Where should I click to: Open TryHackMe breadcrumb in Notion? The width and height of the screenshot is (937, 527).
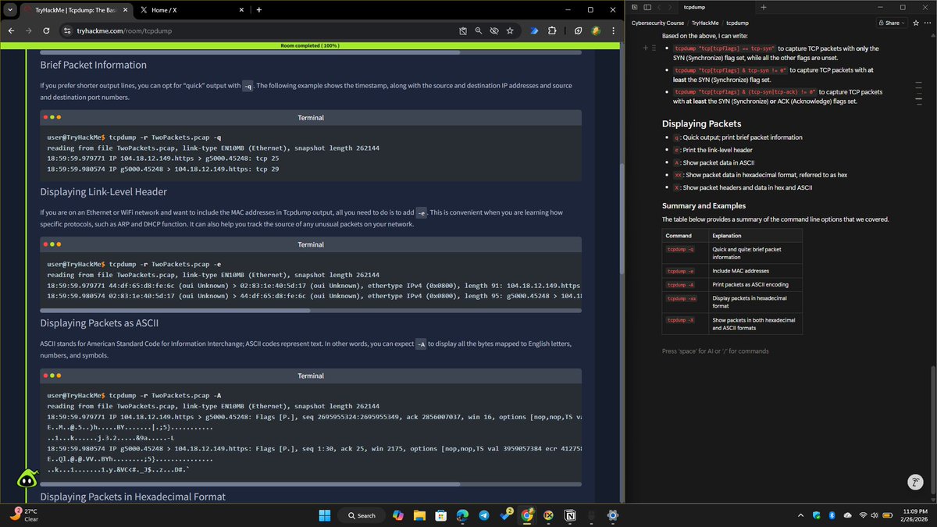tap(705, 23)
